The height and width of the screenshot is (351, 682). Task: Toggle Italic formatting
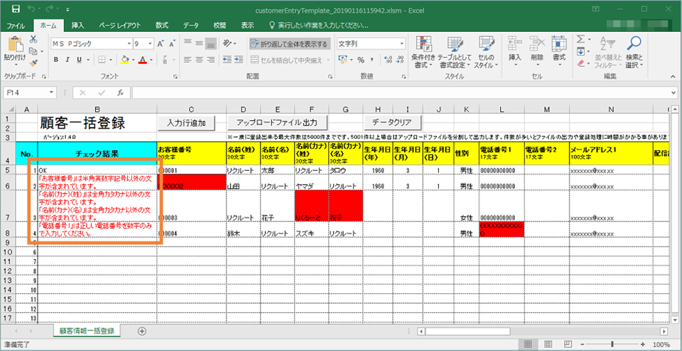68,60
